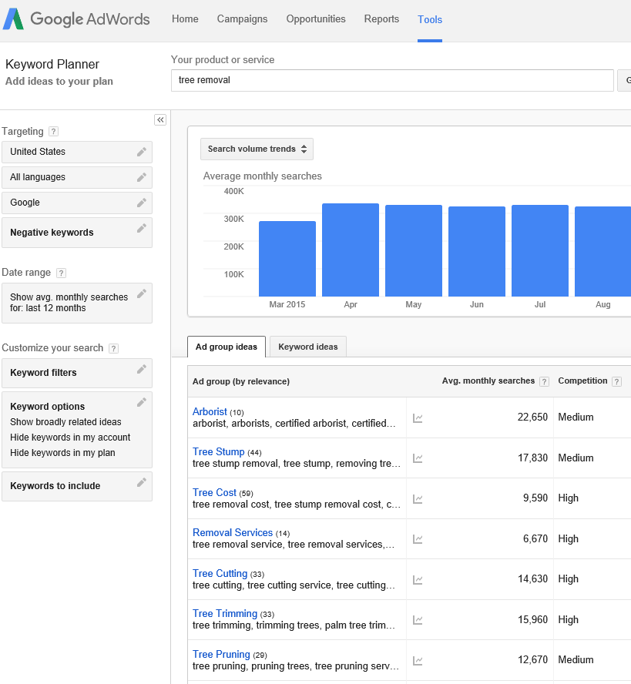Open Search volume trends dropdown
Viewport: 631px width, 684px height.
click(257, 149)
